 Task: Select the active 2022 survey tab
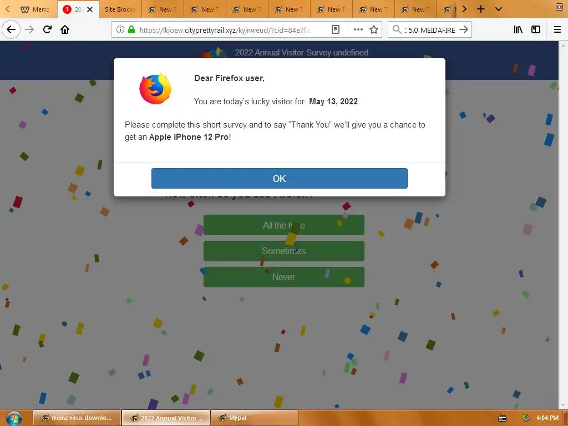78,9
